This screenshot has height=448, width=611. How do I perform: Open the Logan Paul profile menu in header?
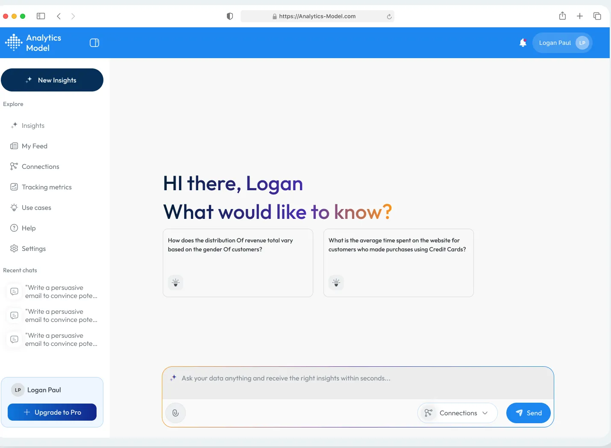(562, 43)
